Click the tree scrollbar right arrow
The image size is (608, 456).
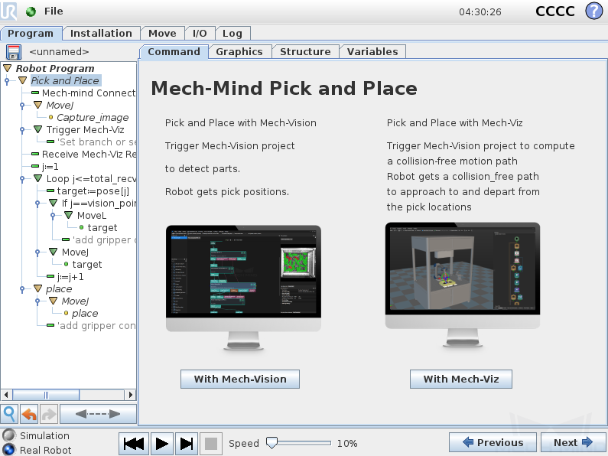pyautogui.click(x=131, y=395)
